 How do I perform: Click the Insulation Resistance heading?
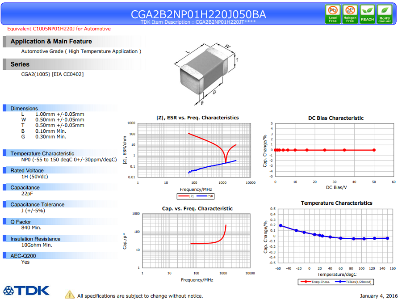coord(35,239)
